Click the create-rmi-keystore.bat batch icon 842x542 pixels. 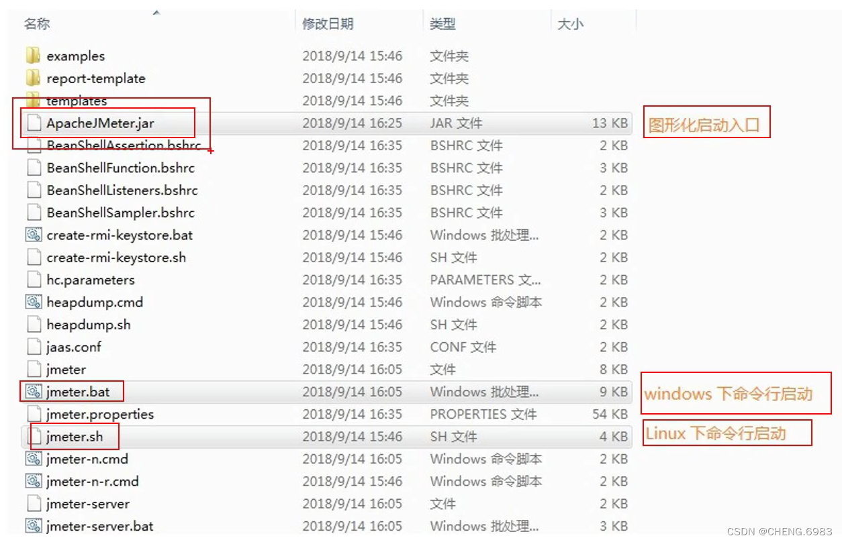pyautogui.click(x=34, y=235)
